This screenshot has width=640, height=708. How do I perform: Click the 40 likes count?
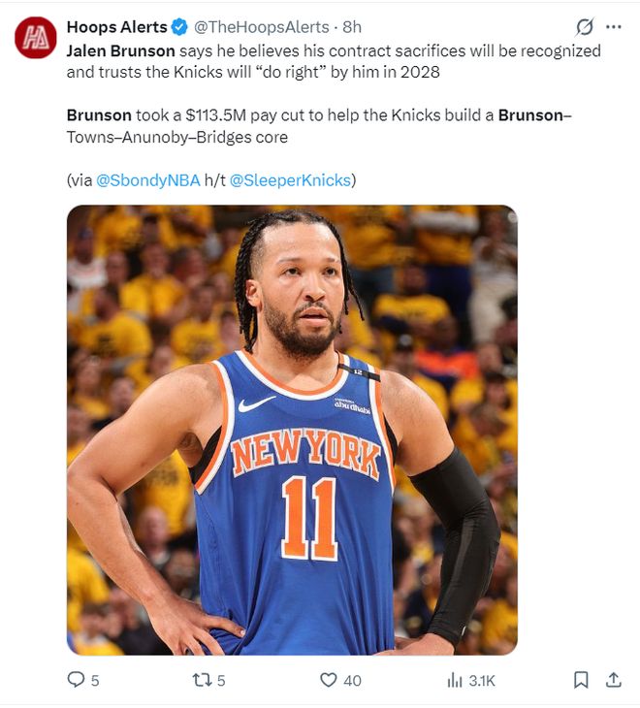click(352, 681)
